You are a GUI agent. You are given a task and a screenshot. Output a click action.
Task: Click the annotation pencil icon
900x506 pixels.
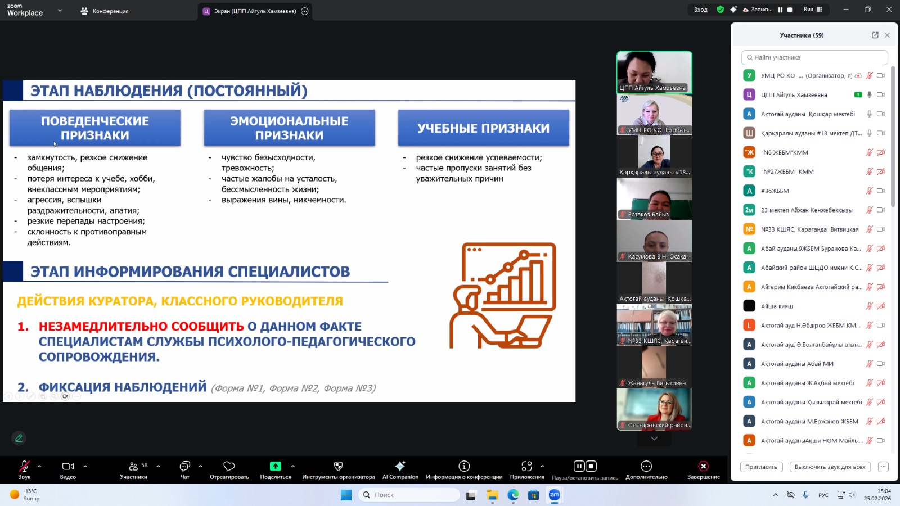(19, 438)
